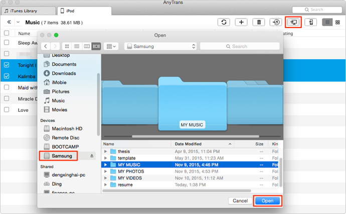
Task: Go back with the double chevron icon
Action: 9,22
